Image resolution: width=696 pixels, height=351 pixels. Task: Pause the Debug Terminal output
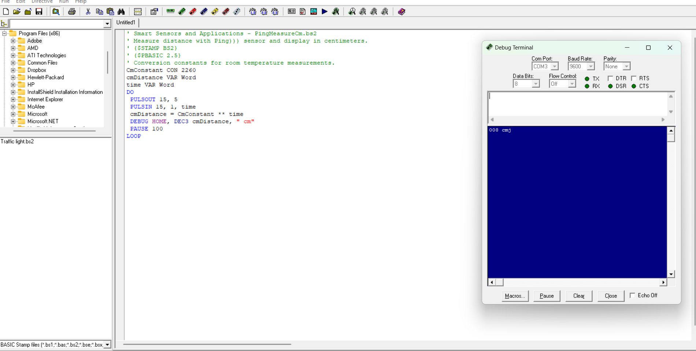pos(547,296)
